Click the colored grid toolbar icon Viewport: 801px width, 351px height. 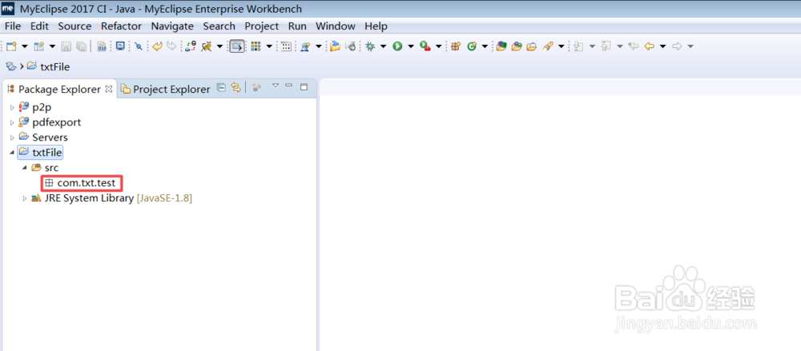coord(256,46)
